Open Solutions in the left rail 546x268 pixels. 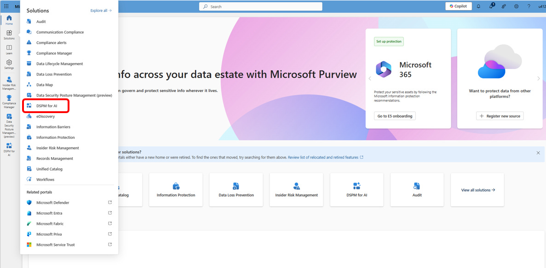9,35
